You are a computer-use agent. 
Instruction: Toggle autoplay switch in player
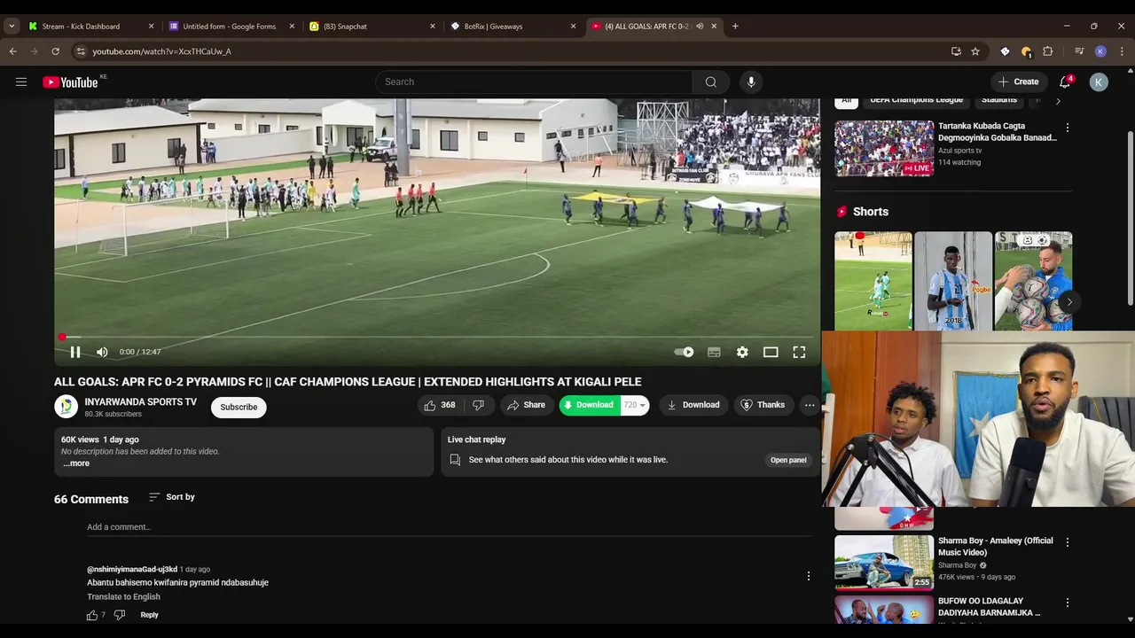[684, 352]
